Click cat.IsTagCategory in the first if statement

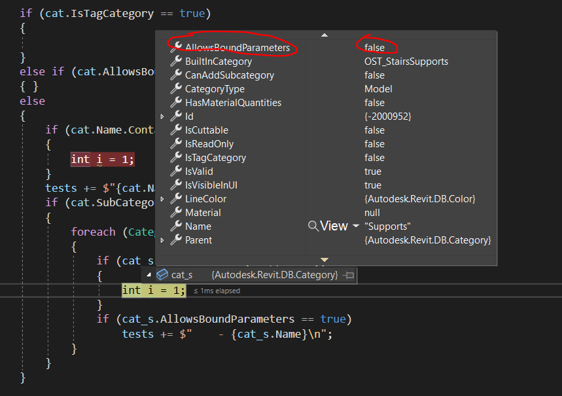click(99, 14)
